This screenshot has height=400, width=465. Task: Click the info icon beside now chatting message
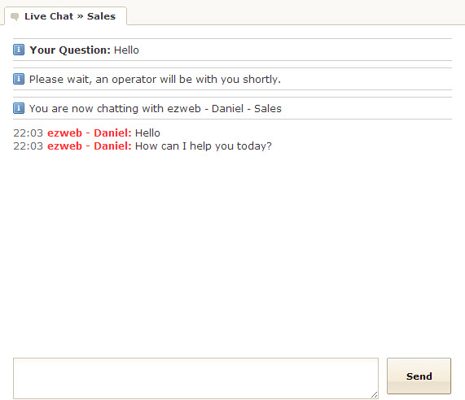(x=19, y=108)
